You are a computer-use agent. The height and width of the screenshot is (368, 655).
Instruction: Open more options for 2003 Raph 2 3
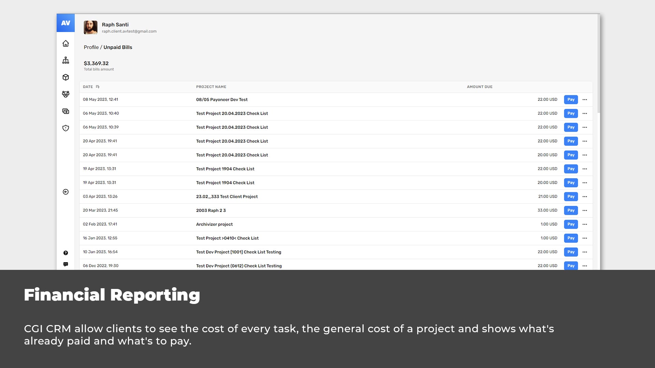[x=585, y=210]
